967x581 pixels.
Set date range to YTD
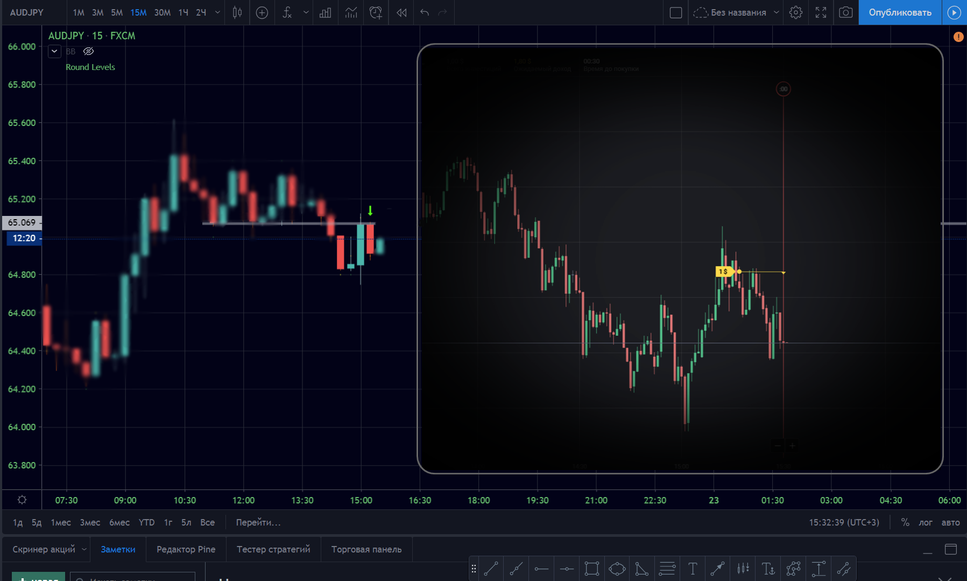(146, 522)
